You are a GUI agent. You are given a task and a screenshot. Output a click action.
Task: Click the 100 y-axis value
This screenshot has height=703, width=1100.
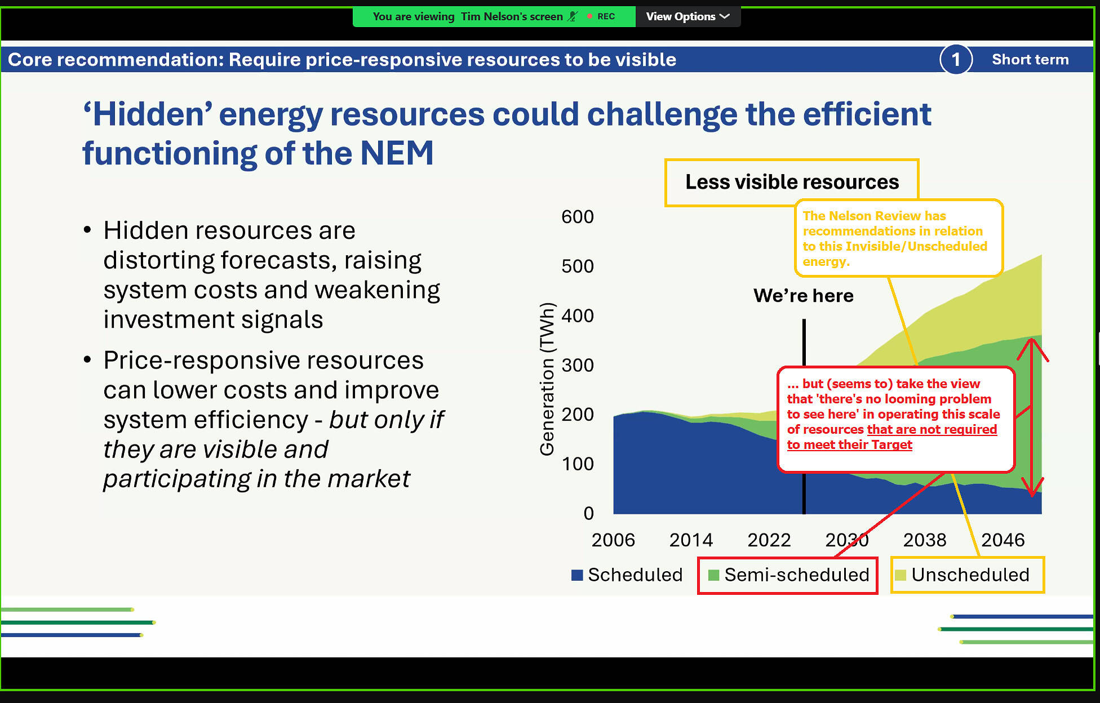[x=578, y=464]
